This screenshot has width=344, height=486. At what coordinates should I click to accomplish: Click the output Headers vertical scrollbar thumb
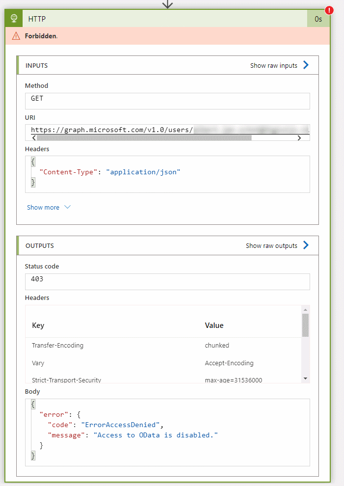click(305, 325)
